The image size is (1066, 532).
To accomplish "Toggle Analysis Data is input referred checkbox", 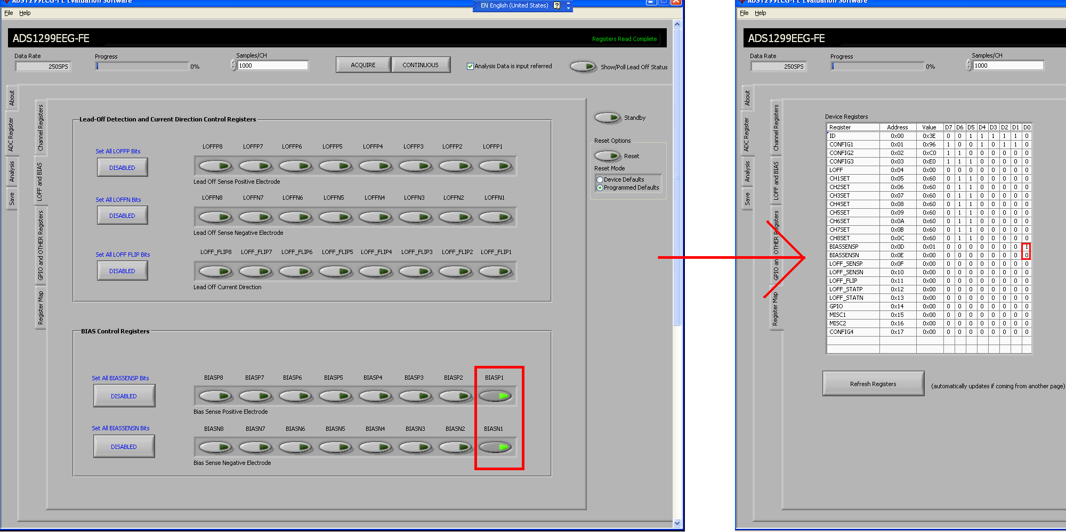I will (x=470, y=67).
